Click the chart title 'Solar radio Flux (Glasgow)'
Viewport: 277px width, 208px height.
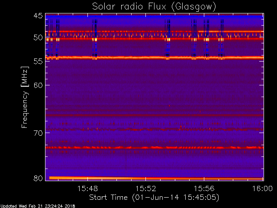pyautogui.click(x=154, y=7)
